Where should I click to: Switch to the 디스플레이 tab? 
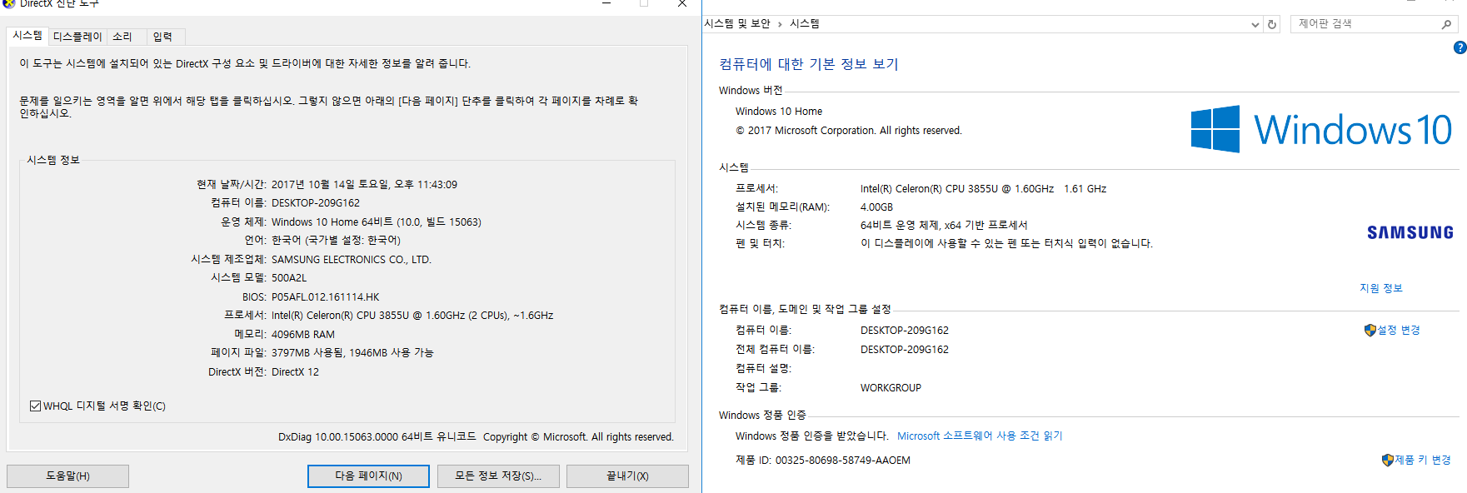click(77, 37)
